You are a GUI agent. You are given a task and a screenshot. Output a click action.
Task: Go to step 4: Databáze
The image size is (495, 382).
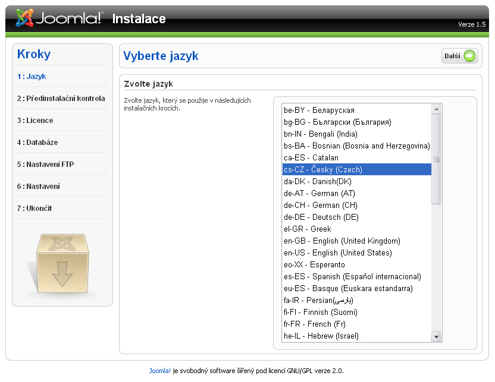point(37,143)
